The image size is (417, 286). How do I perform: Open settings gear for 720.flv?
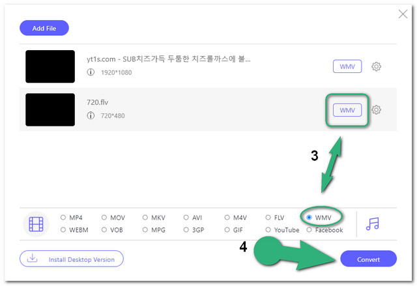(376, 109)
